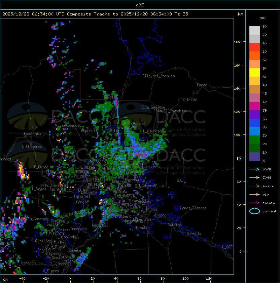Click the 'dBZ' title in top bar
Image resolution: width=280 pixels, height=283 pixels.
point(140,5)
